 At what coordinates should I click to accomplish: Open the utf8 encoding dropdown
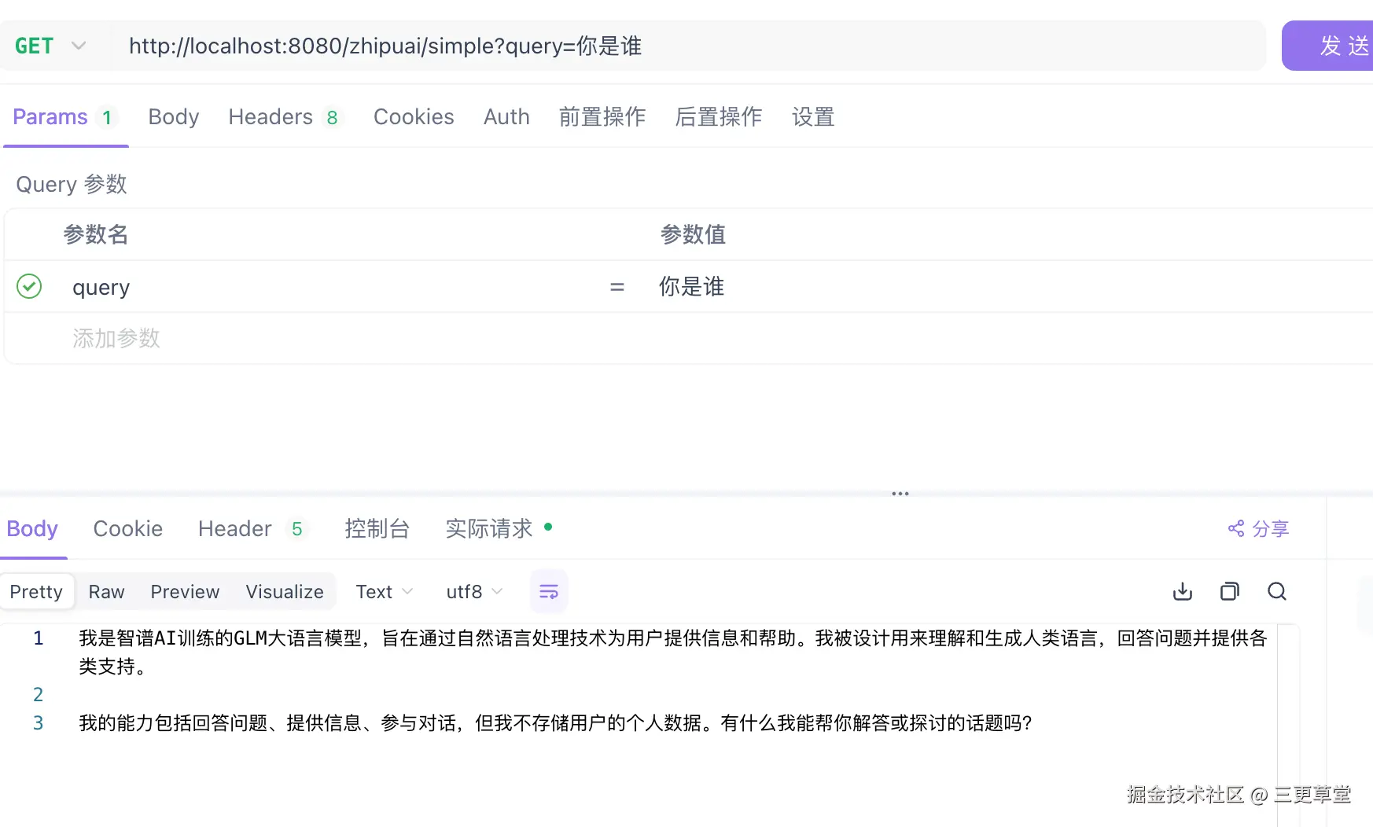(x=473, y=591)
